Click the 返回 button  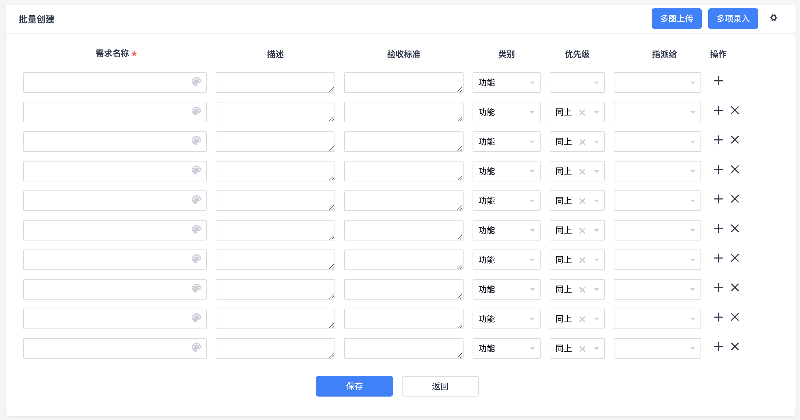(440, 386)
